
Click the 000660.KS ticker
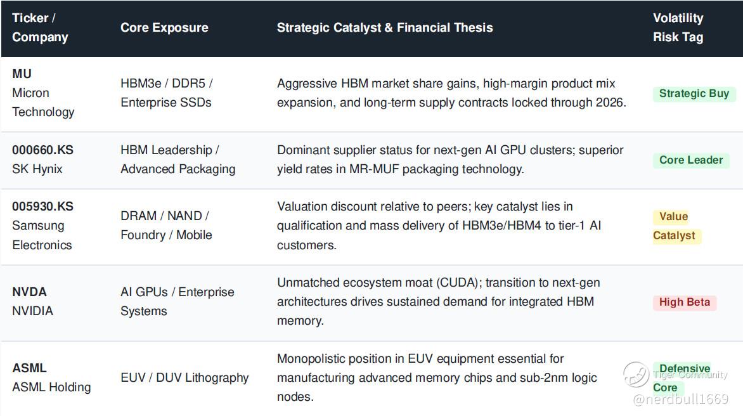tap(42, 150)
